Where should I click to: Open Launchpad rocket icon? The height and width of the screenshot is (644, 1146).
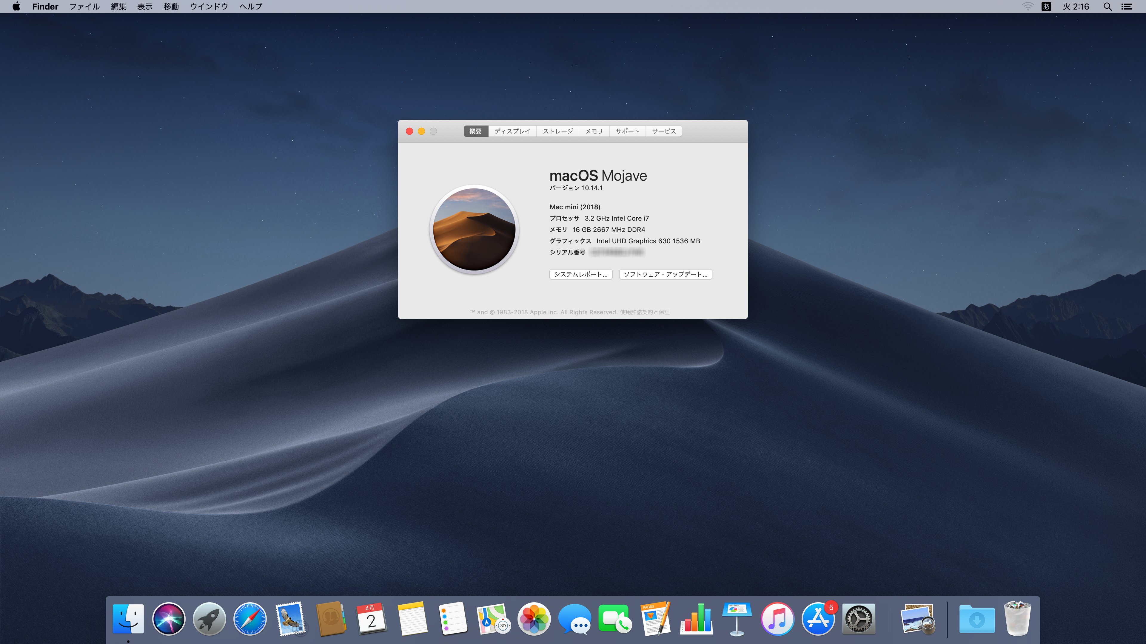[209, 619]
